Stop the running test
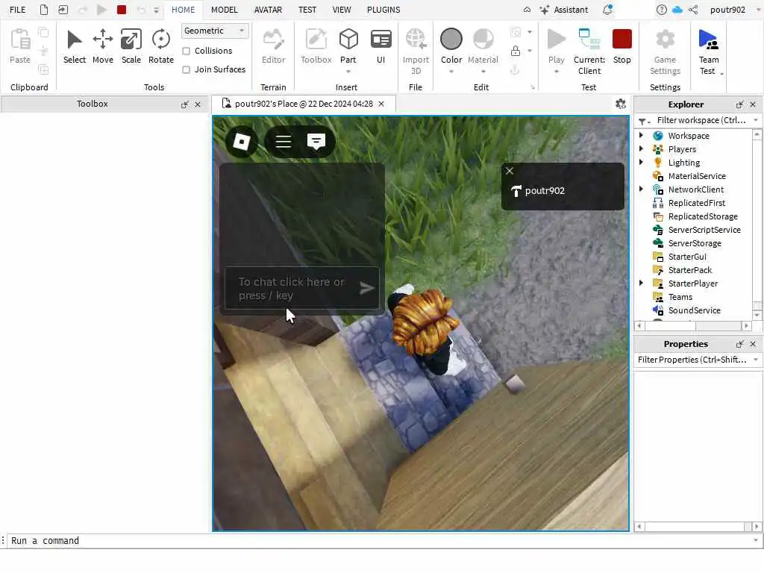 pyautogui.click(x=621, y=47)
